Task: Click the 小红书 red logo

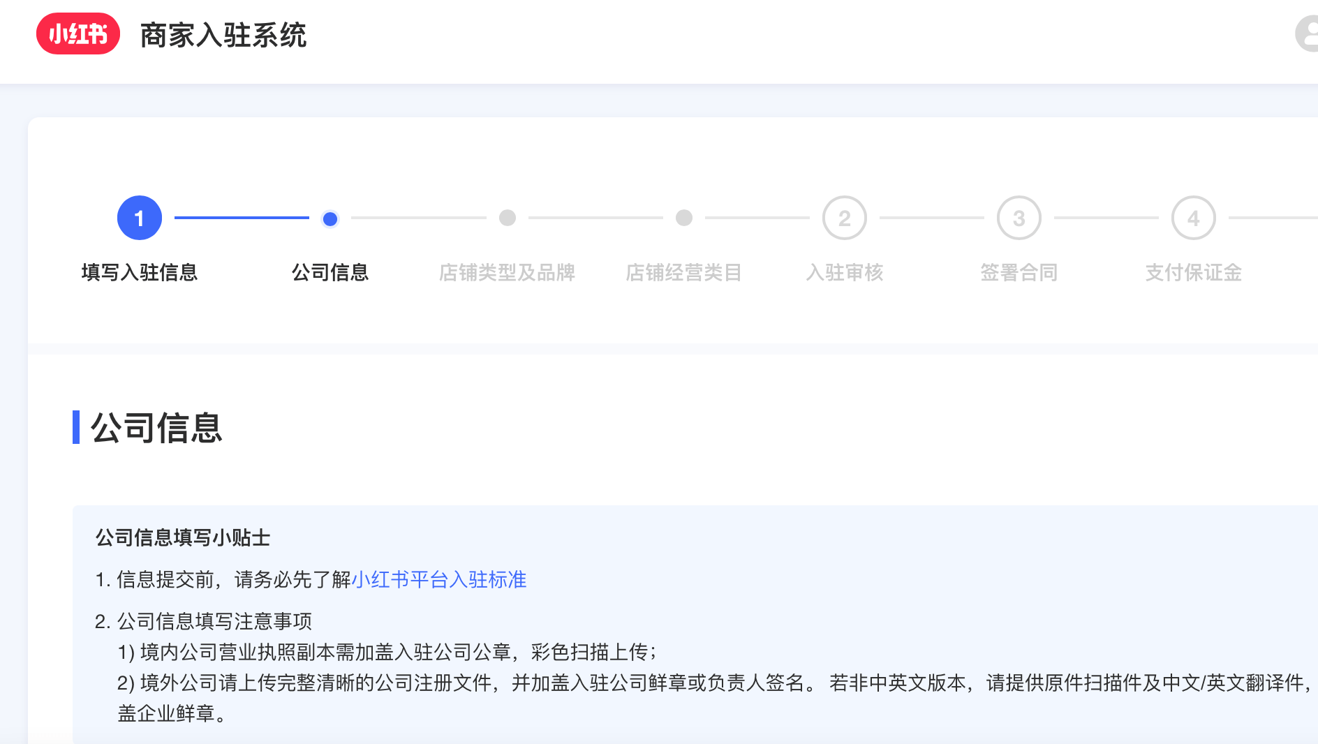Action: [78, 34]
